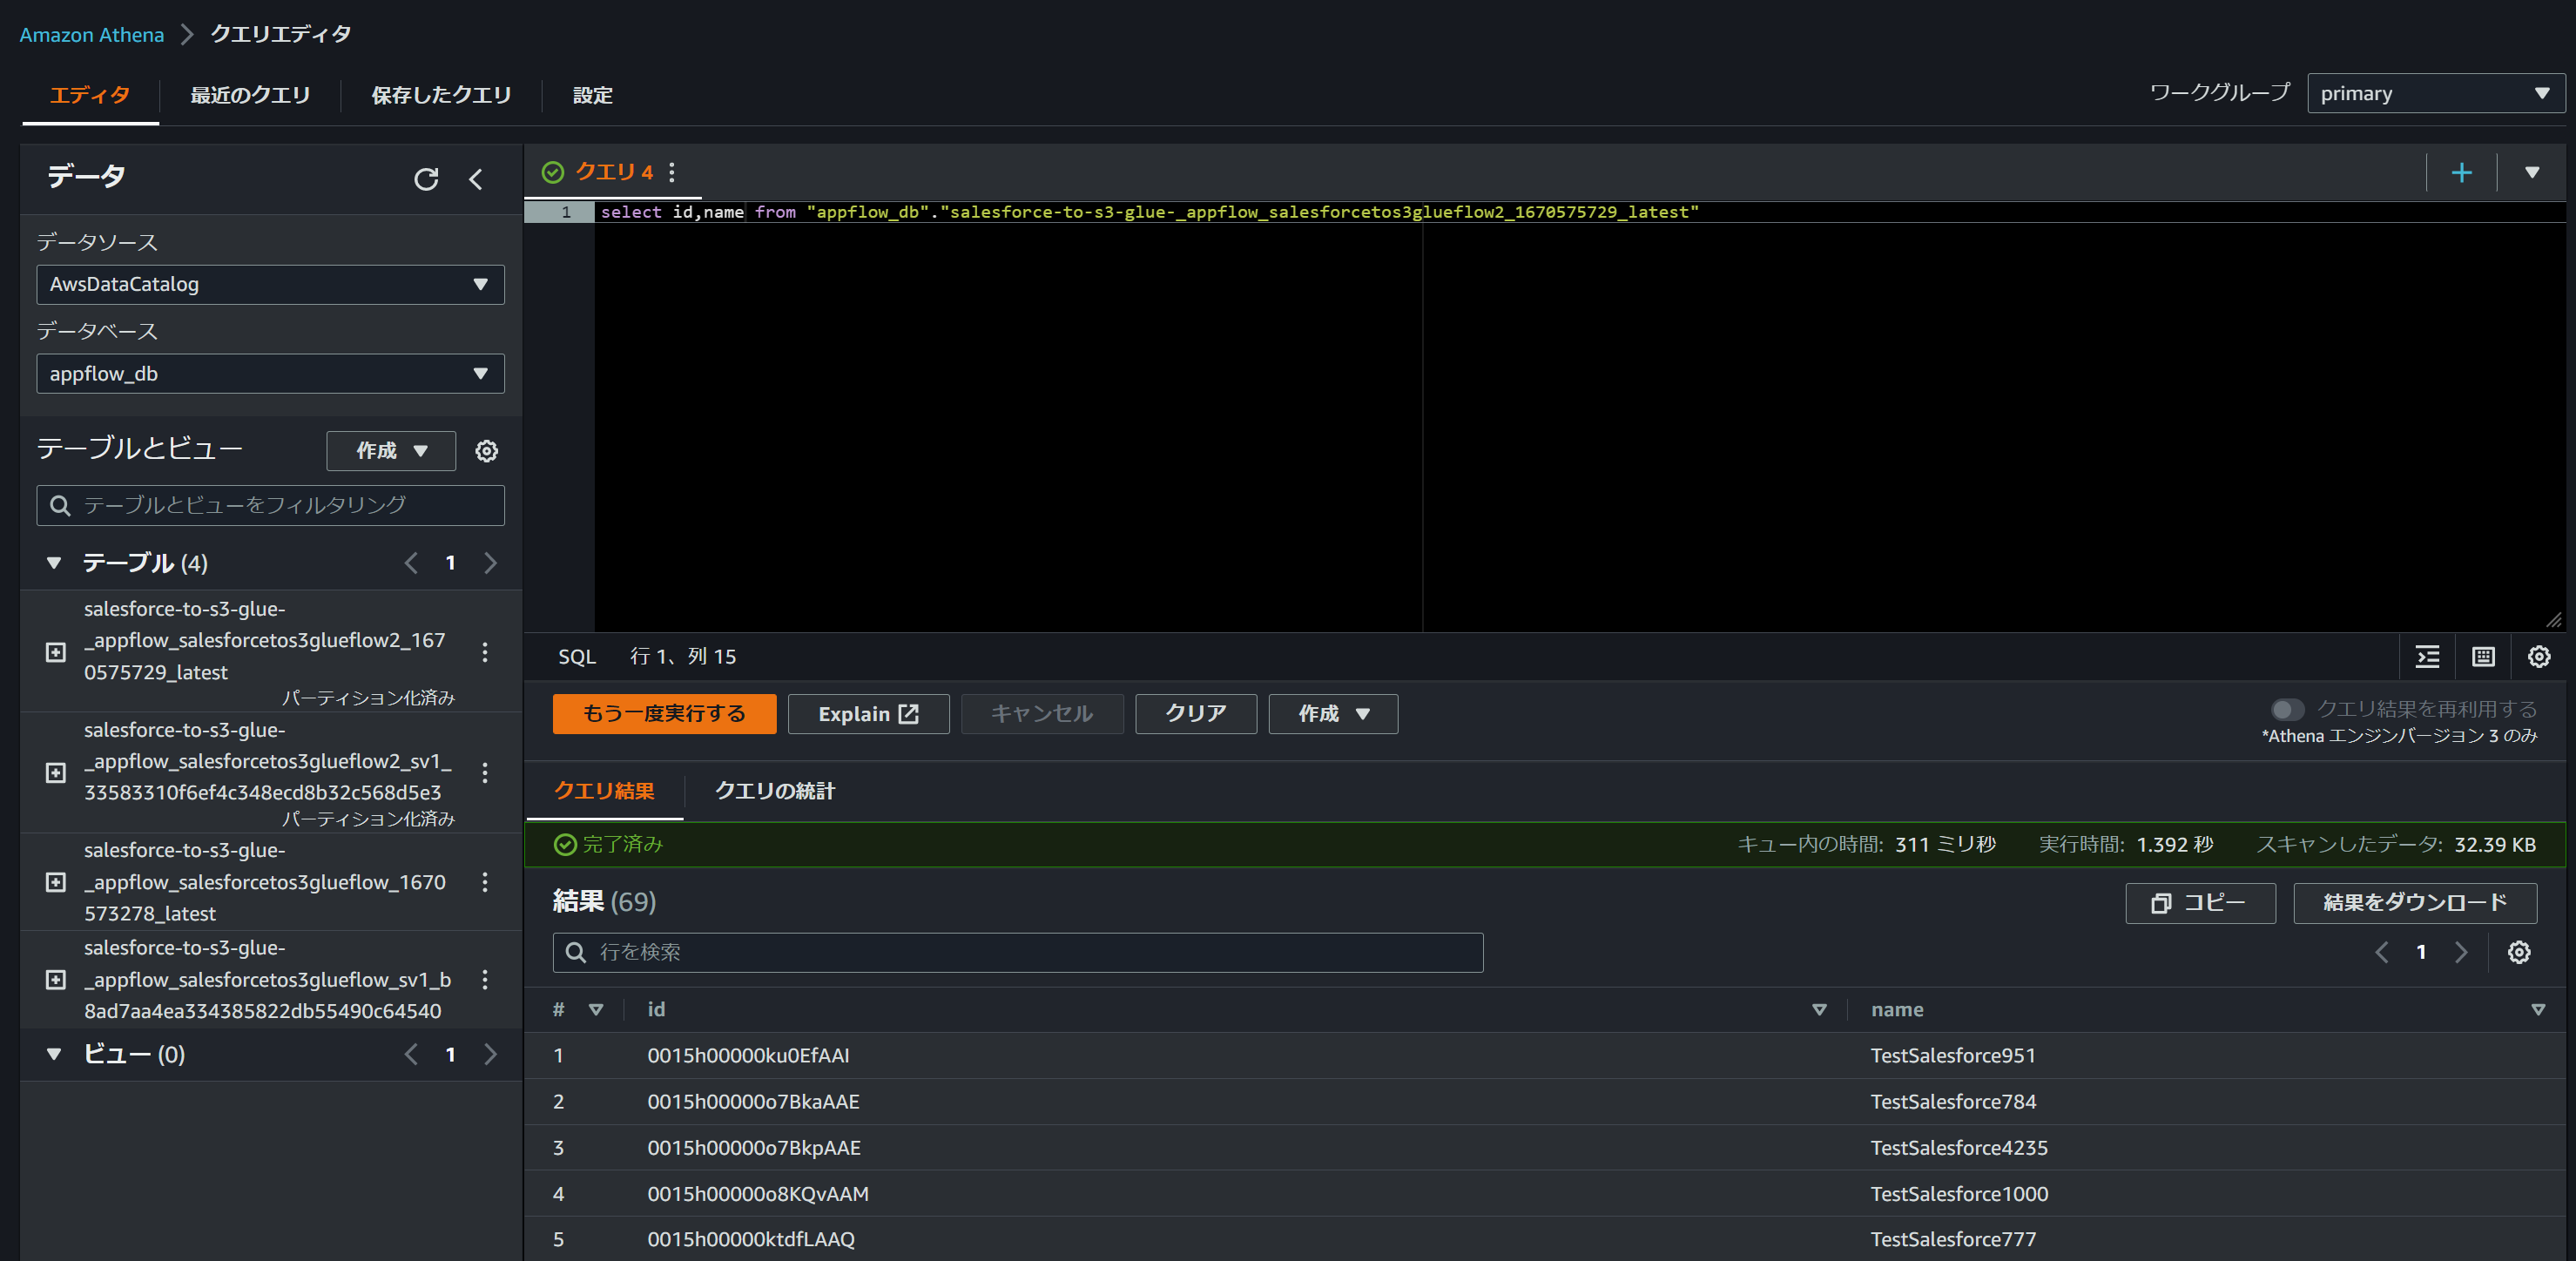Click the 行を検索 search field

pyautogui.click(x=1018, y=952)
